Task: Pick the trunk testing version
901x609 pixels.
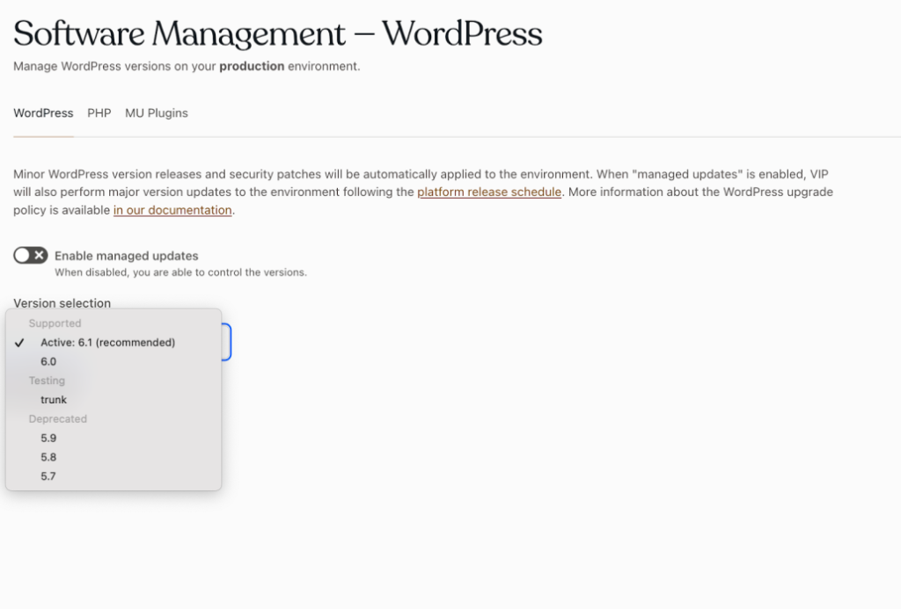Action: (x=114, y=400)
